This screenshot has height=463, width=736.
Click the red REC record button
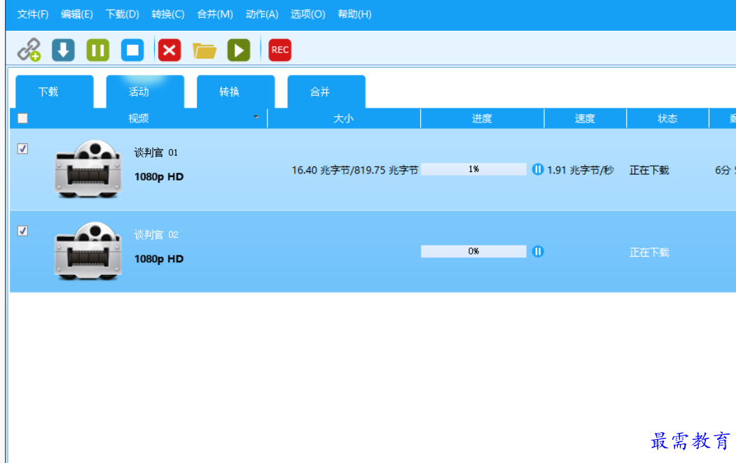[x=279, y=50]
